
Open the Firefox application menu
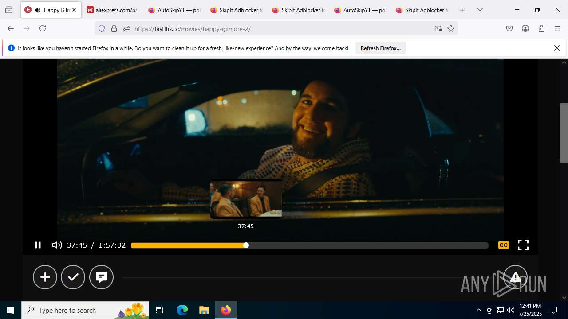click(557, 28)
